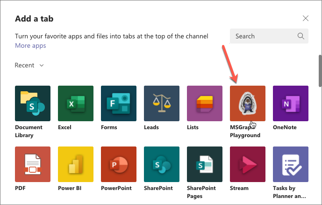Choose the PowerPoint app icon

click(x=119, y=164)
